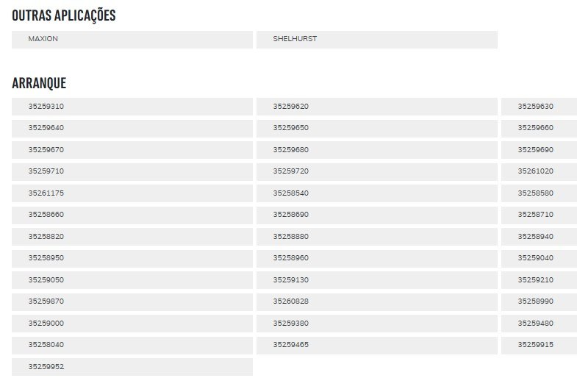Choose part number 35259640
The height and width of the screenshot is (389, 577).
point(132,129)
